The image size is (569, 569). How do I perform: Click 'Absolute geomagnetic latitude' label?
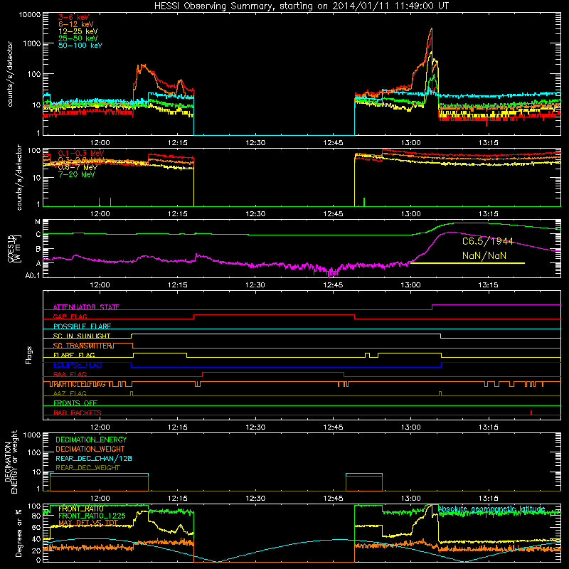(491, 509)
